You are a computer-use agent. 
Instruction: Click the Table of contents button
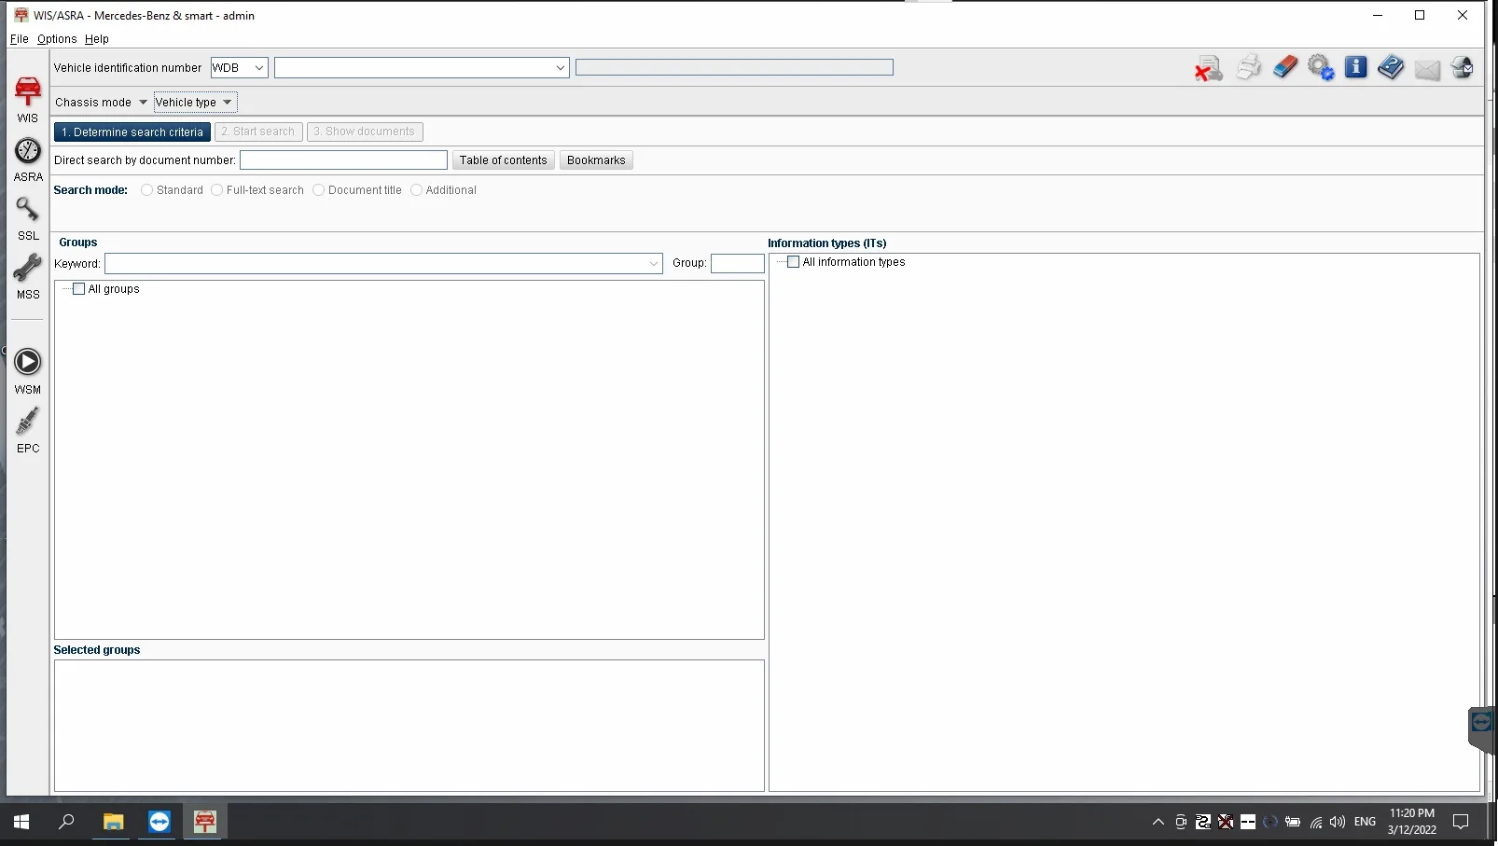(x=504, y=160)
